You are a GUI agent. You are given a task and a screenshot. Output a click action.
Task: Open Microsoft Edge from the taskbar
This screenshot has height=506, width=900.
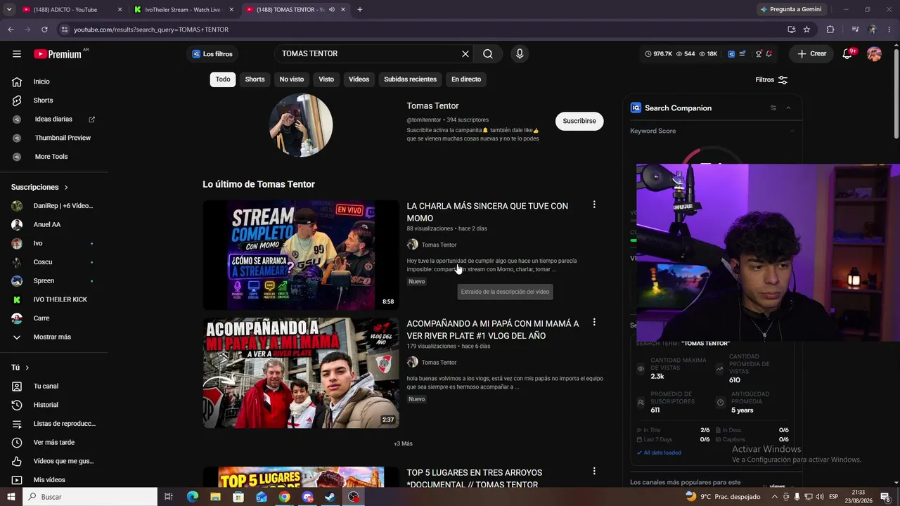pyautogui.click(x=192, y=497)
